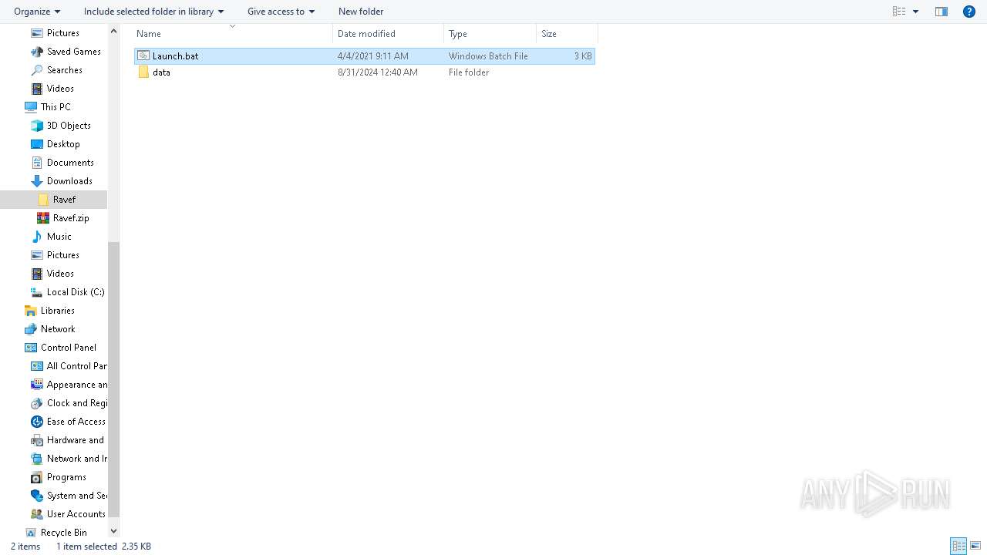Sort by the Type column header
Viewport: 987px width, 555px height.
tap(490, 34)
